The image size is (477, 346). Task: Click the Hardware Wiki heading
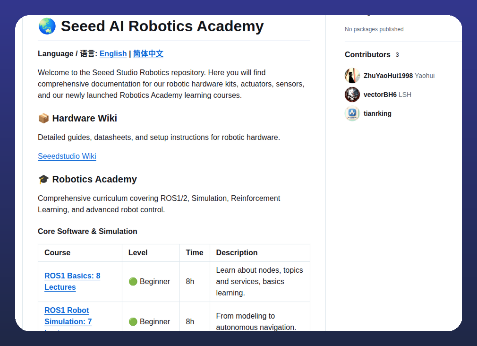85,118
